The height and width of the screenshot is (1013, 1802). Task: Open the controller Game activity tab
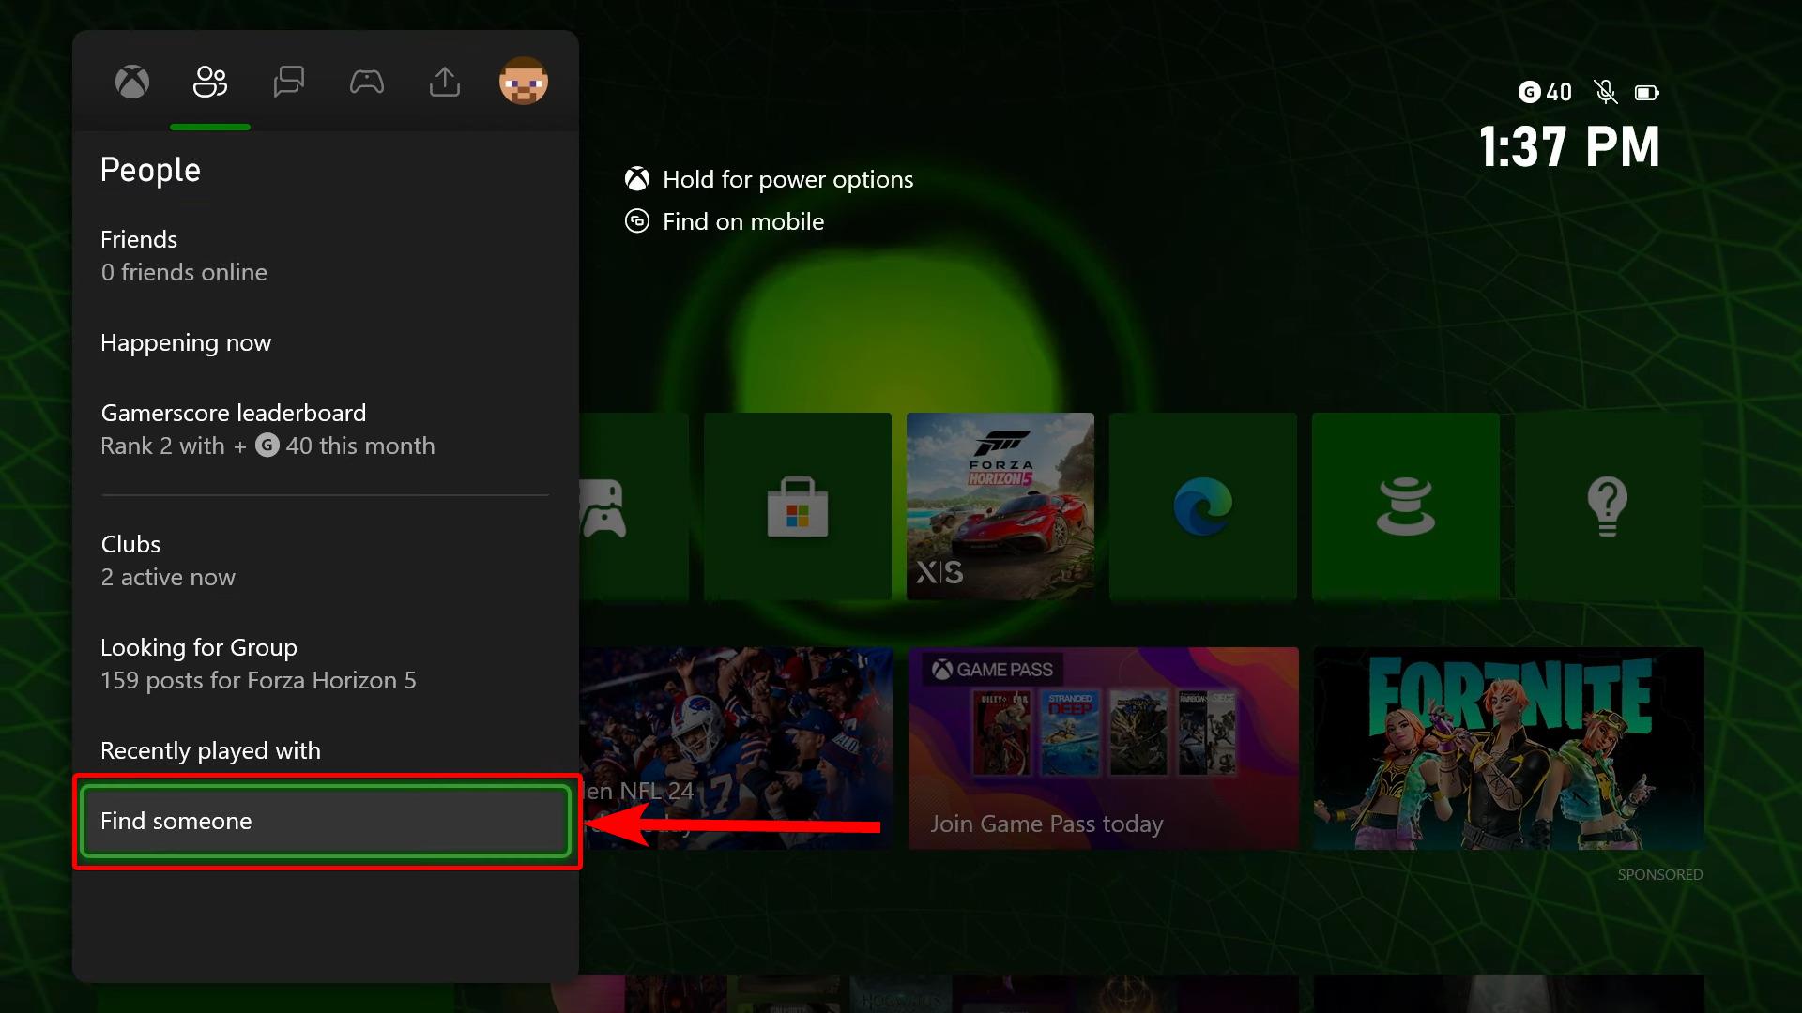pyautogui.click(x=366, y=83)
